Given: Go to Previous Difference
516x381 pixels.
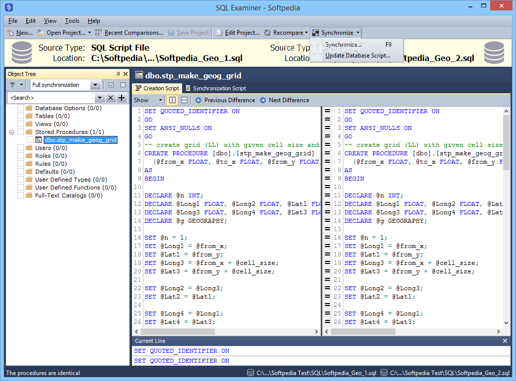Looking at the screenshot, I should click(225, 100).
